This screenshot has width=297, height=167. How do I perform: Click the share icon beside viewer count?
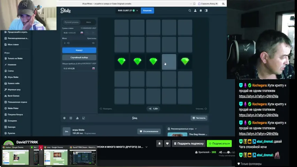(x=220, y=152)
